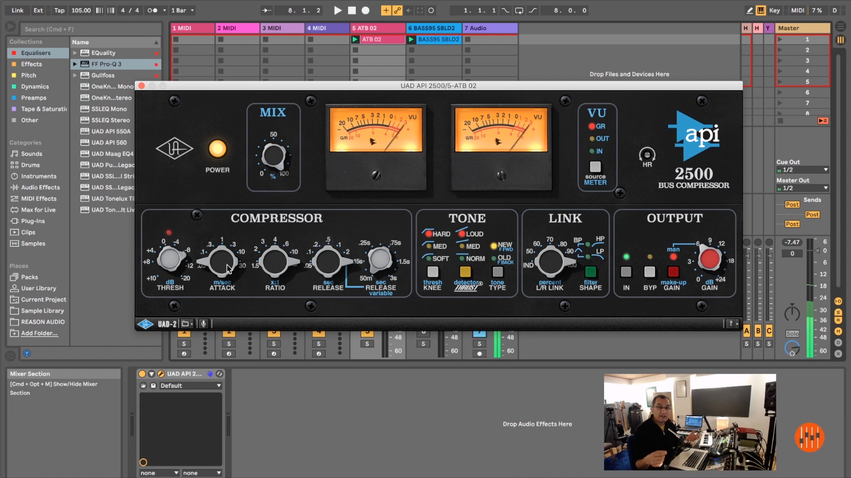Fold the UAD API device triangle
The height and width of the screenshot is (478, 851).
point(152,374)
